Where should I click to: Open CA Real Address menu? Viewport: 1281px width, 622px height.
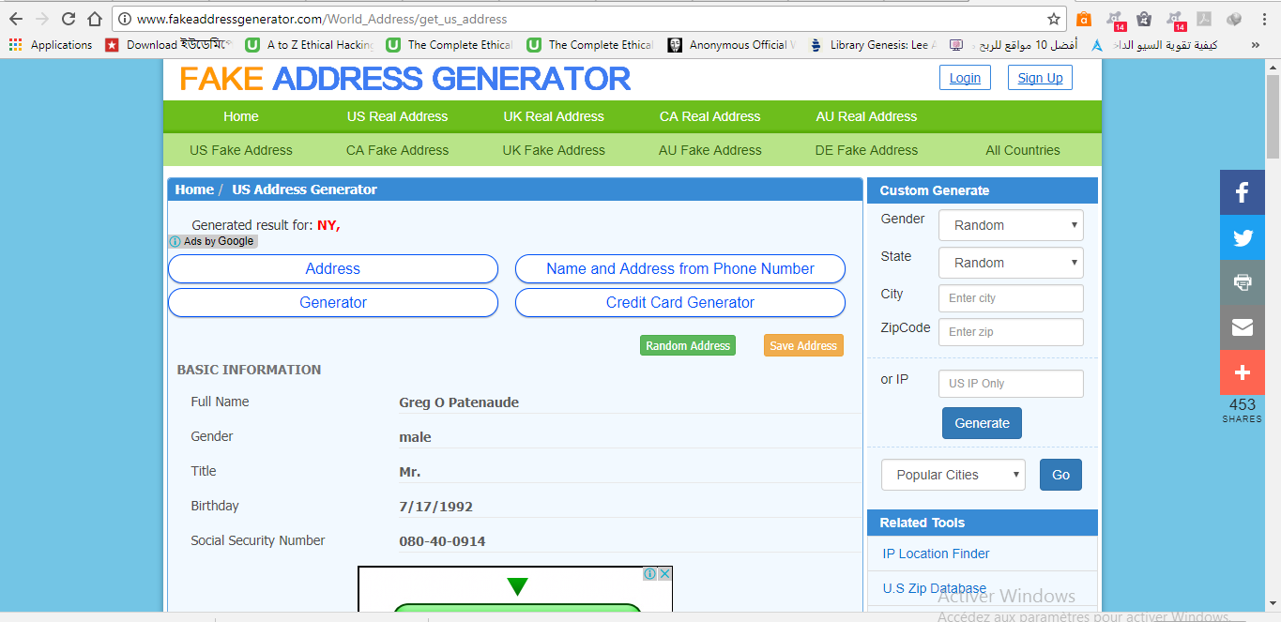coord(710,116)
